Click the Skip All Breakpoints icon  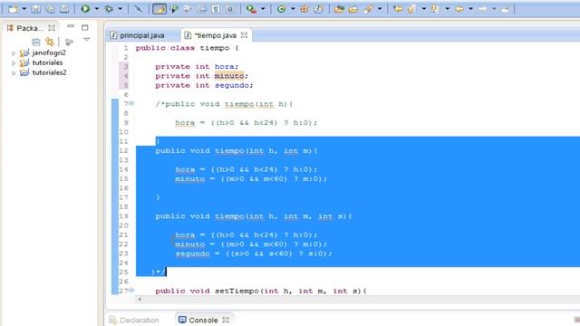tap(139, 9)
